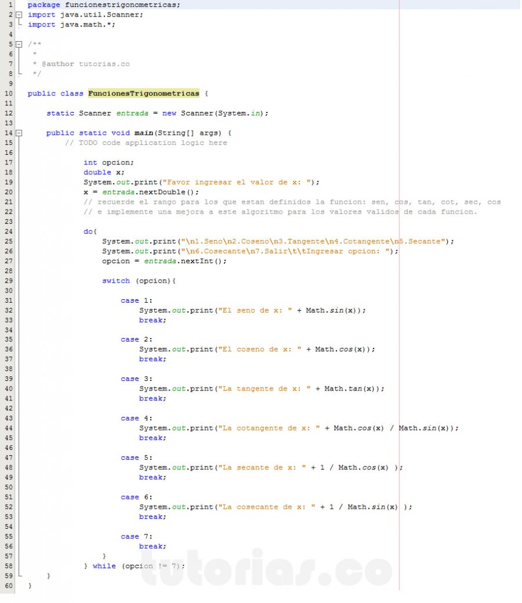The image size is (522, 603).
Task: Toggle a breakpoint on line 44
Action: [x=8, y=428]
